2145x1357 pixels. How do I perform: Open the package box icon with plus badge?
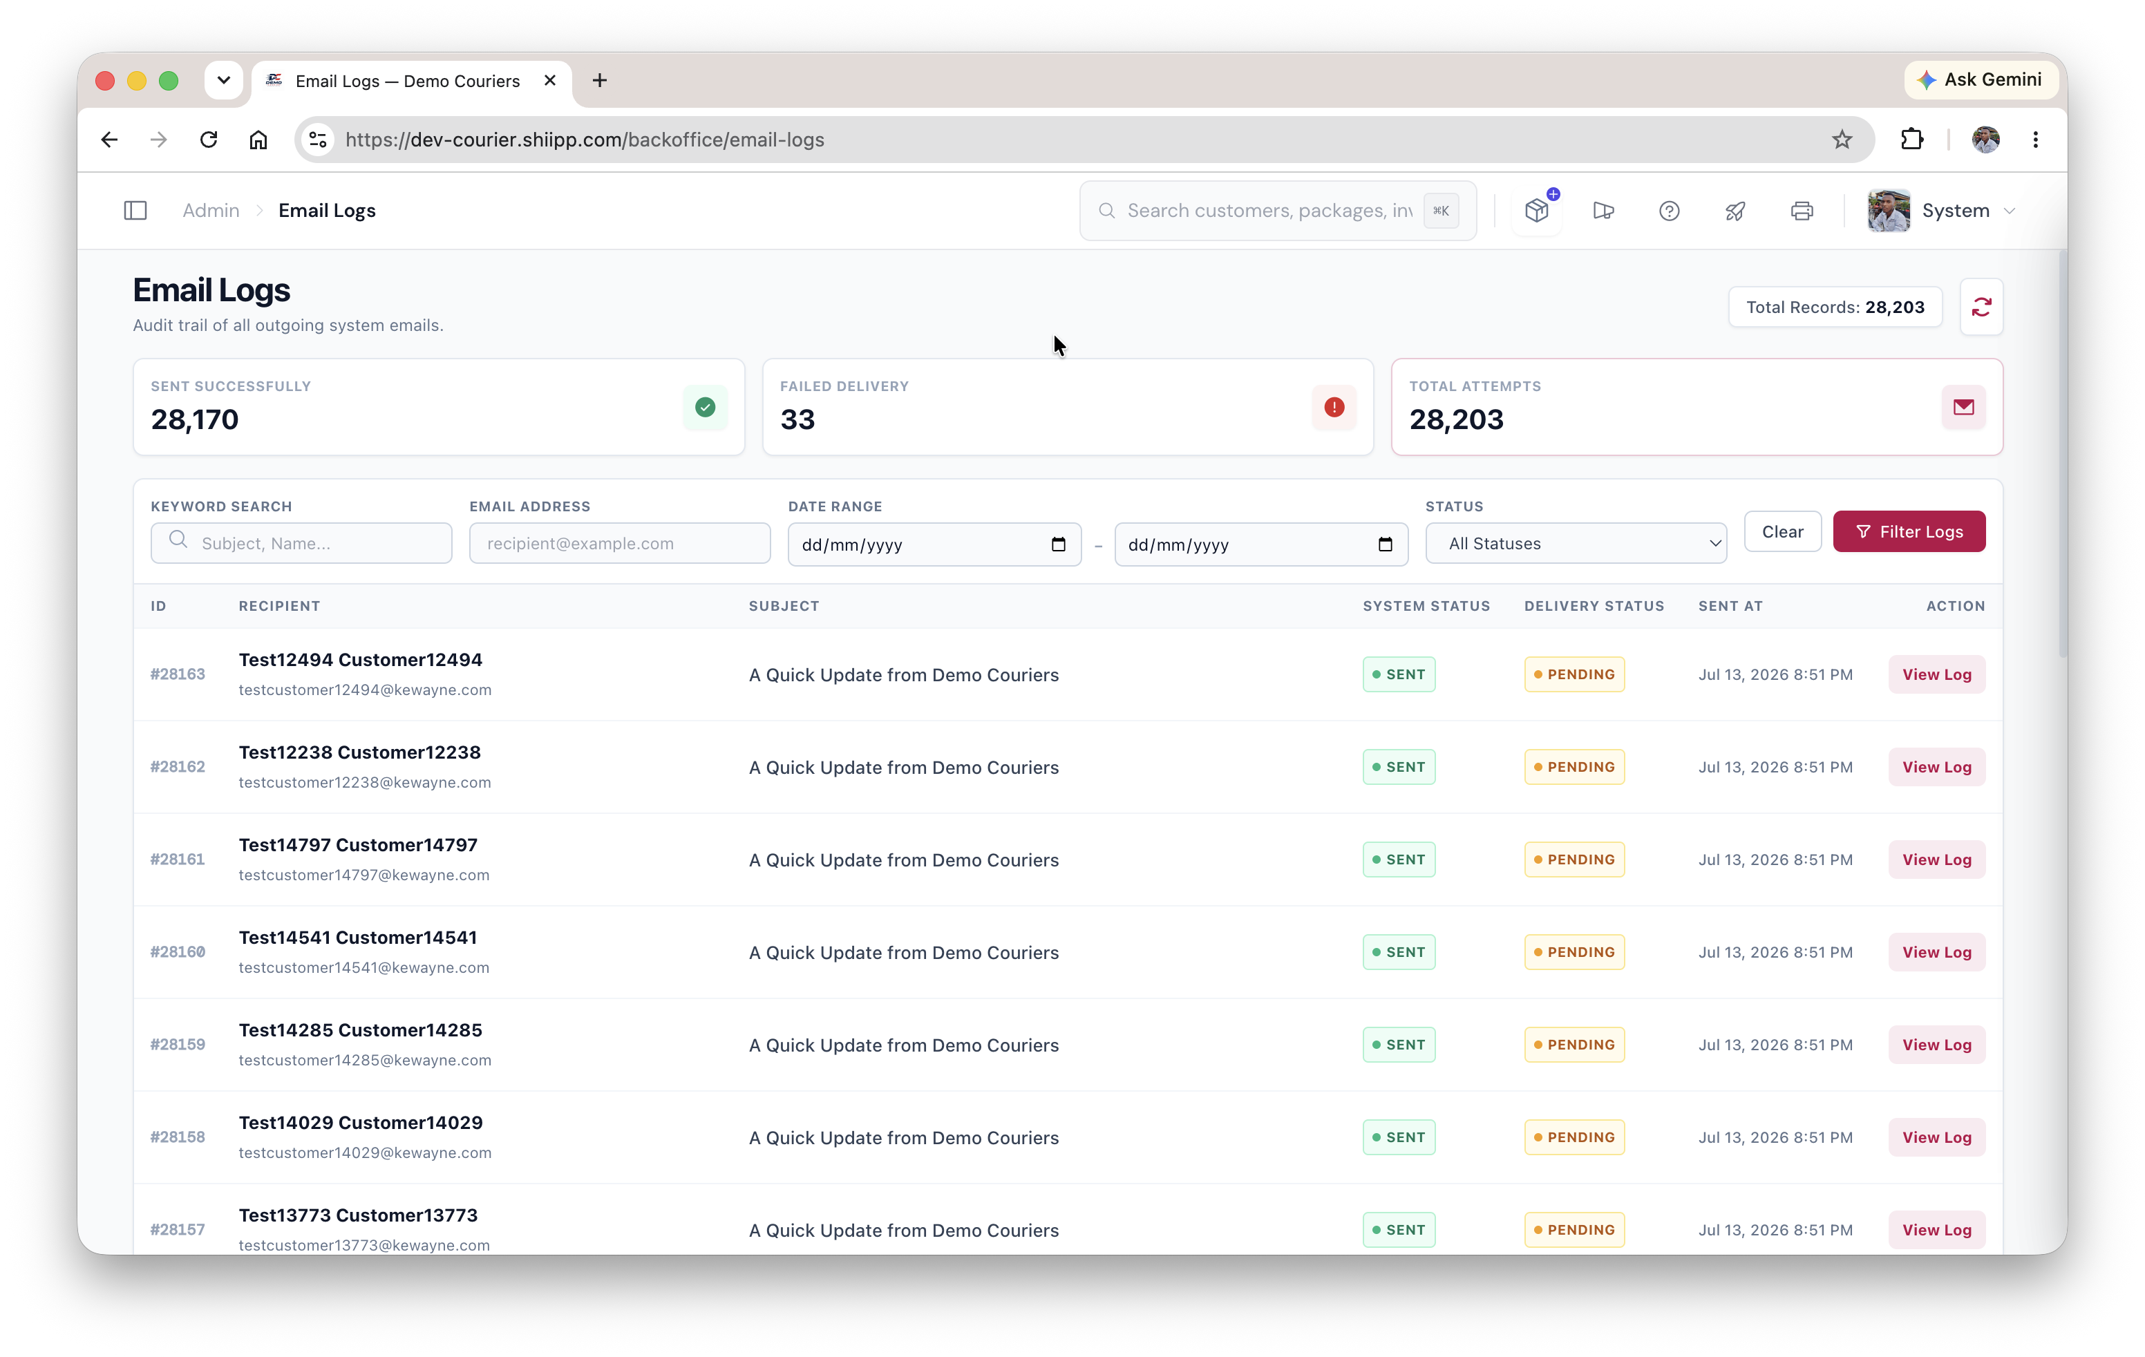[x=1537, y=211]
